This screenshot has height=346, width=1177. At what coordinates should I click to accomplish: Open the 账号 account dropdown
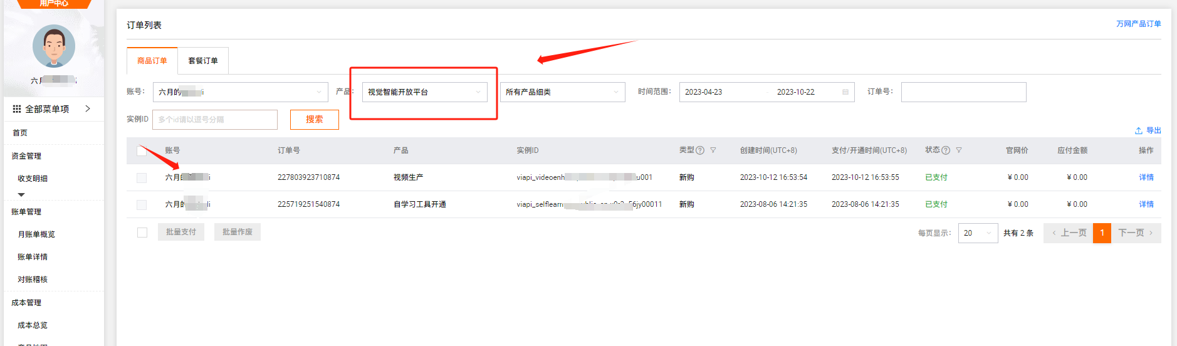point(241,92)
